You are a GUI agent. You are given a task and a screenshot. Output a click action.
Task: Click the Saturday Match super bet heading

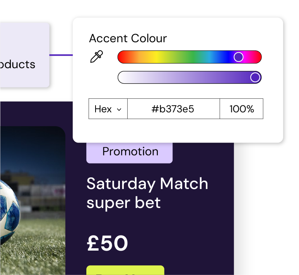click(x=147, y=193)
